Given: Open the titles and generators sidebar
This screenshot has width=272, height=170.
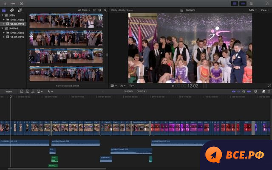Looking at the screenshot, I should pyautogui.click(x=20, y=10).
